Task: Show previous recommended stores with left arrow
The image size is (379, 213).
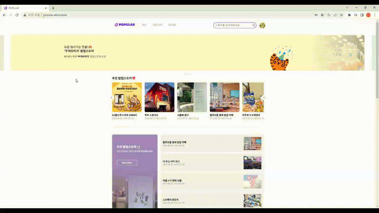Action: [x=111, y=97]
